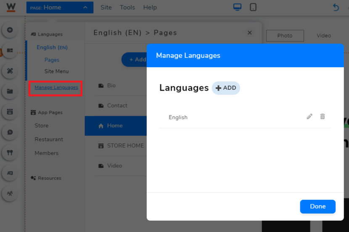This screenshot has width=349, height=232.
Task: Switch to mobile view icon
Action: coord(253,7)
